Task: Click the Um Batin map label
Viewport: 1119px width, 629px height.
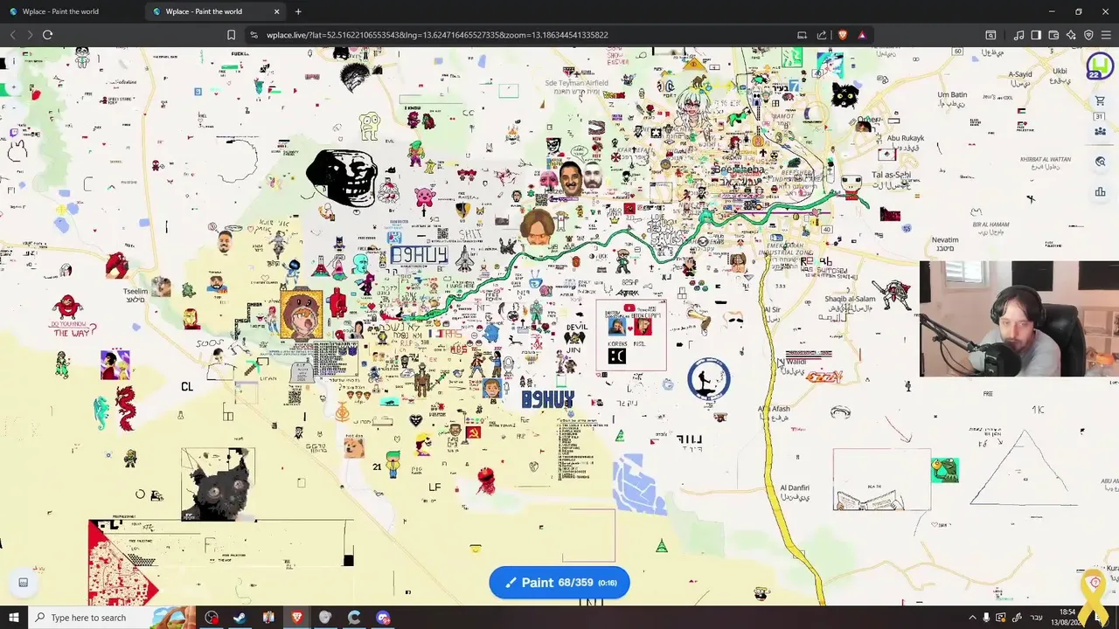Action: point(952,94)
